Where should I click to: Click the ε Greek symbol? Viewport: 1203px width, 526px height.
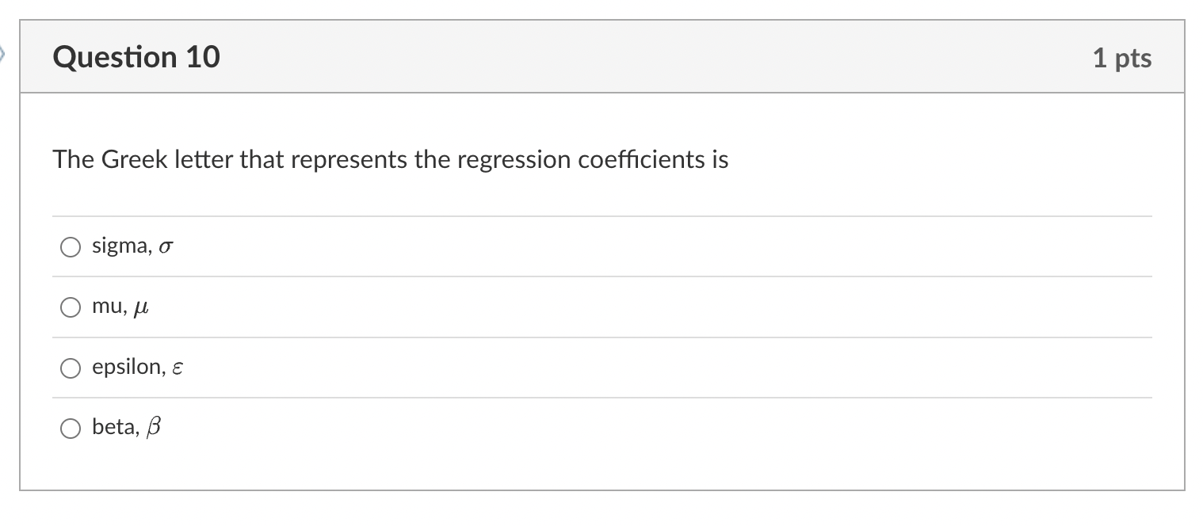click(x=178, y=368)
